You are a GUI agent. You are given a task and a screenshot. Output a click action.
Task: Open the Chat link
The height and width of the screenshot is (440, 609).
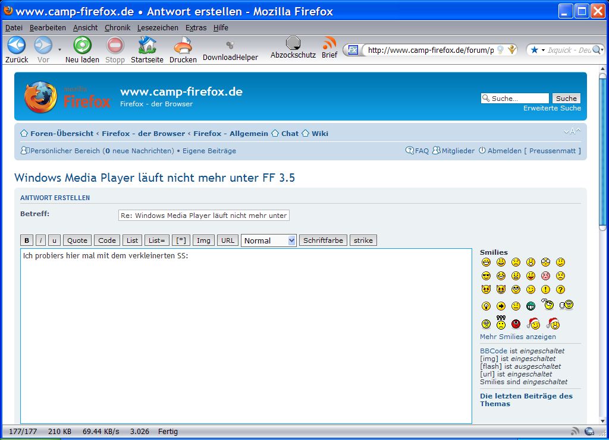[x=290, y=134]
